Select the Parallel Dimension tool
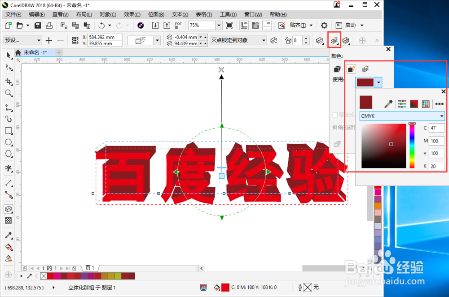 click(9, 183)
